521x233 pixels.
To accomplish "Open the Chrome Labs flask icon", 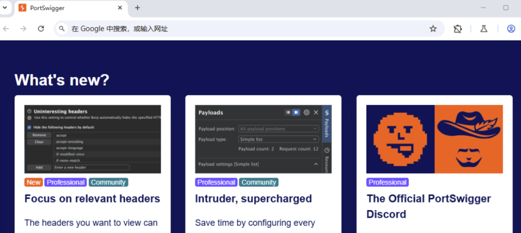I will pos(484,29).
